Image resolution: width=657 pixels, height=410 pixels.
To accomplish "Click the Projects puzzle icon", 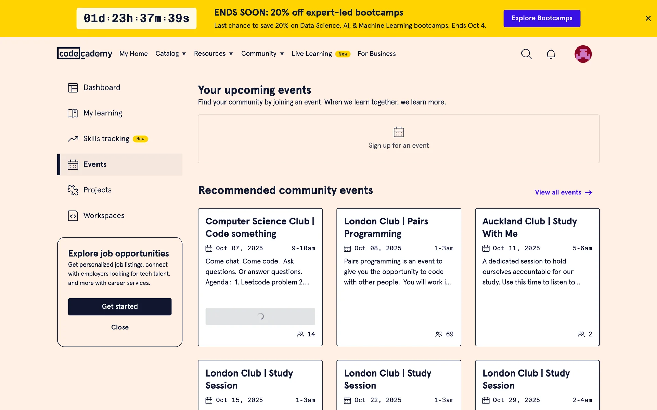I will pos(73,190).
